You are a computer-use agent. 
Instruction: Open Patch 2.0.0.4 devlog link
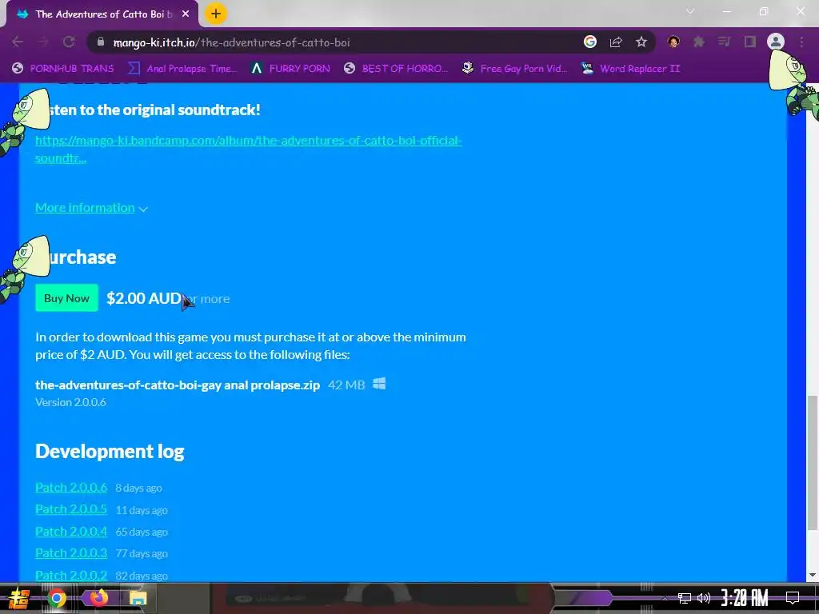71,532
